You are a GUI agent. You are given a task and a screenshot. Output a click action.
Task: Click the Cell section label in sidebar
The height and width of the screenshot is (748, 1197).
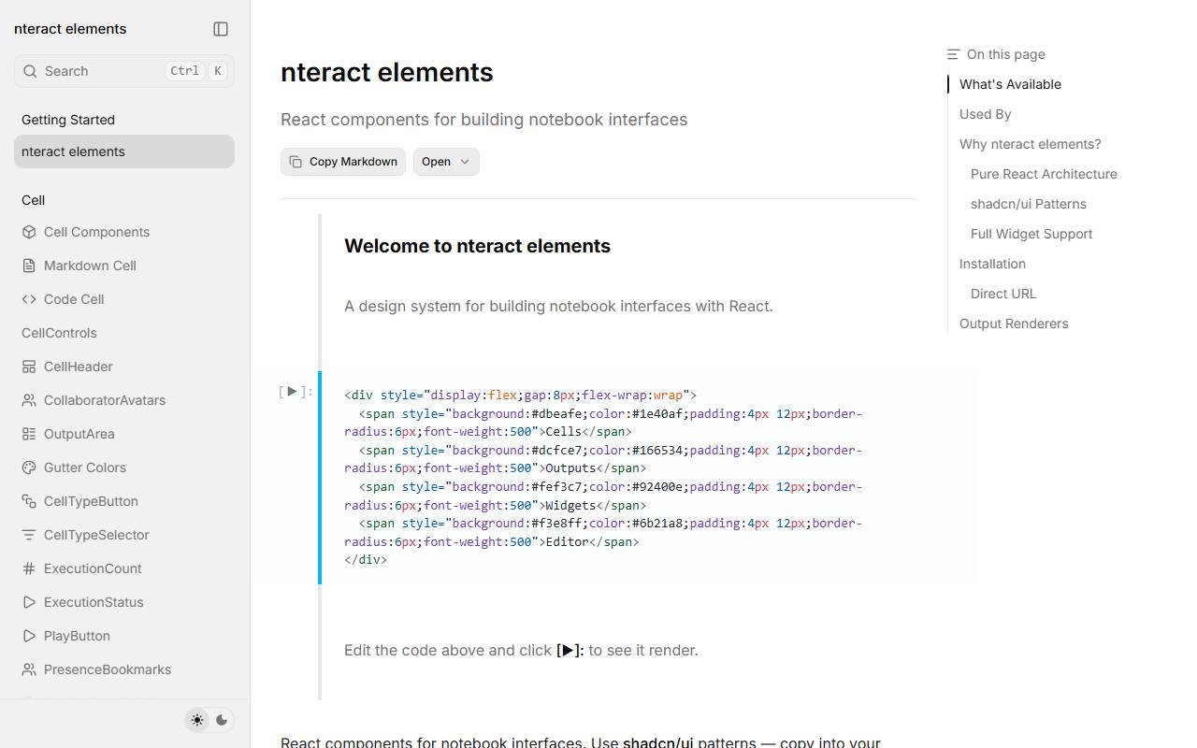tap(33, 200)
